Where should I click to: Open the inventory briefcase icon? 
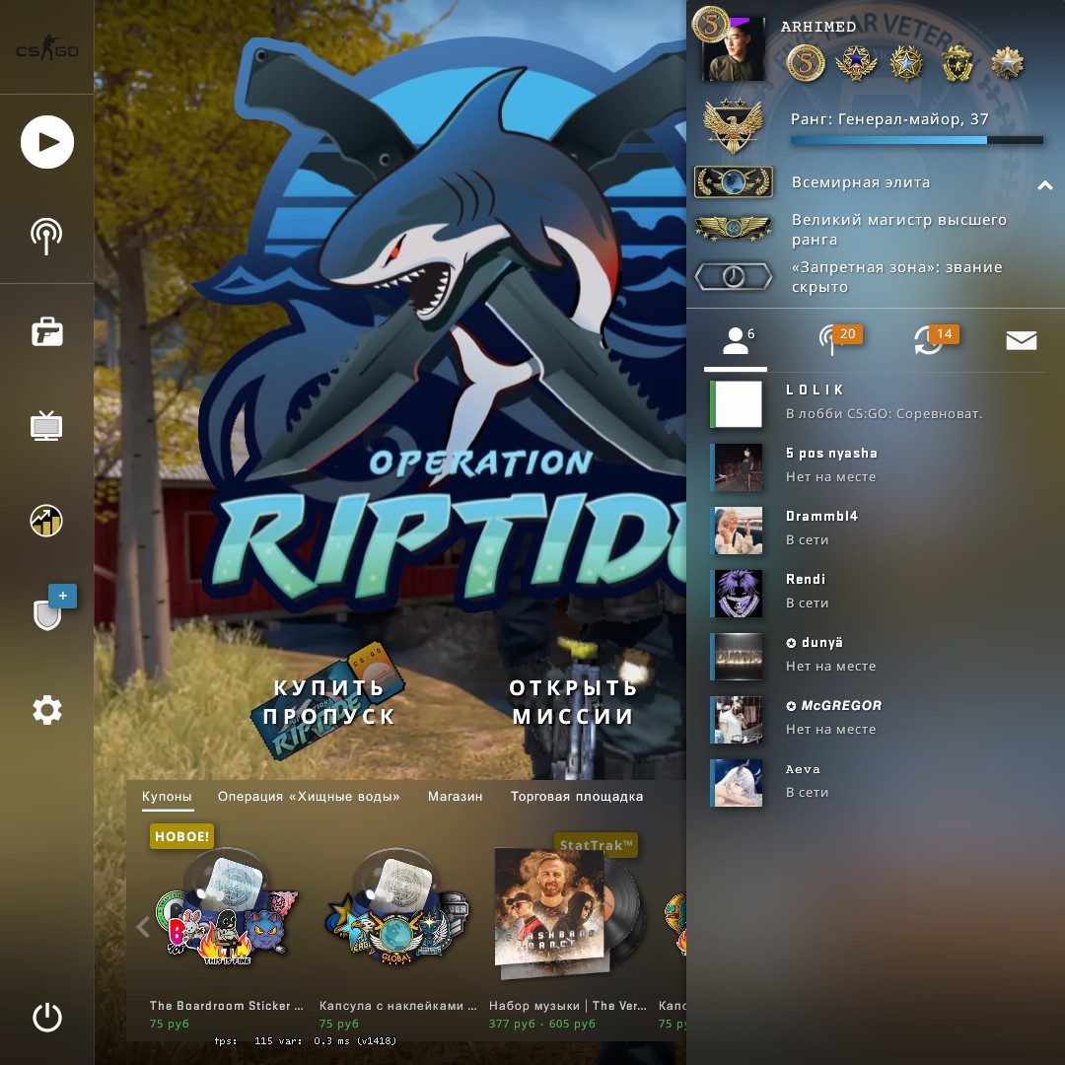click(x=47, y=331)
